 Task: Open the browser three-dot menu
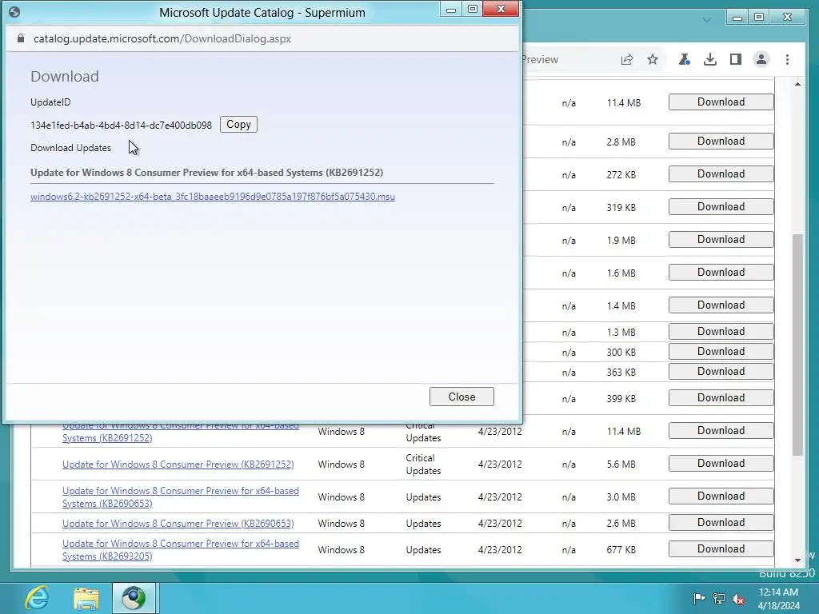pyautogui.click(x=787, y=59)
